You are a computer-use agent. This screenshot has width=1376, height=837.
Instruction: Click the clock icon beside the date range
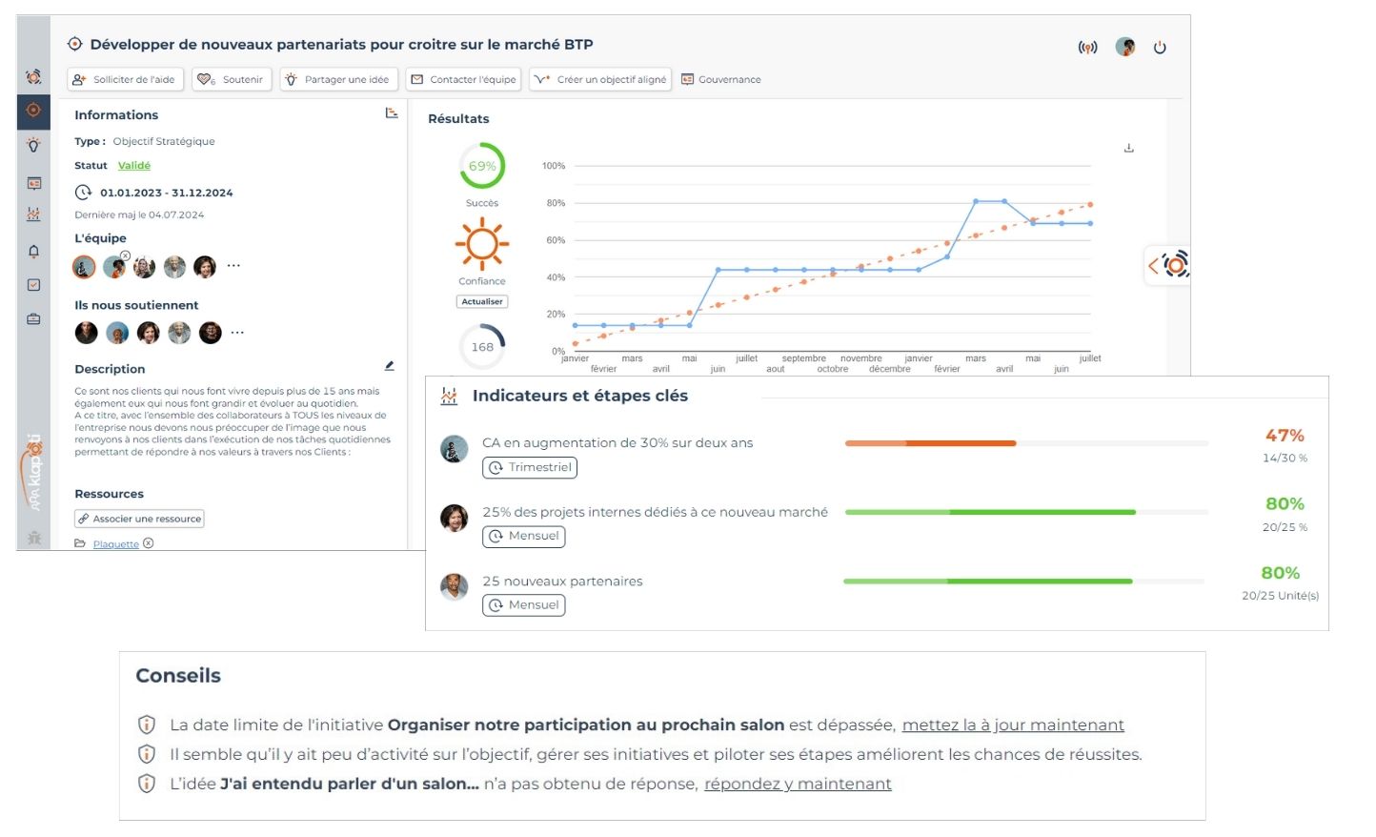click(x=84, y=193)
